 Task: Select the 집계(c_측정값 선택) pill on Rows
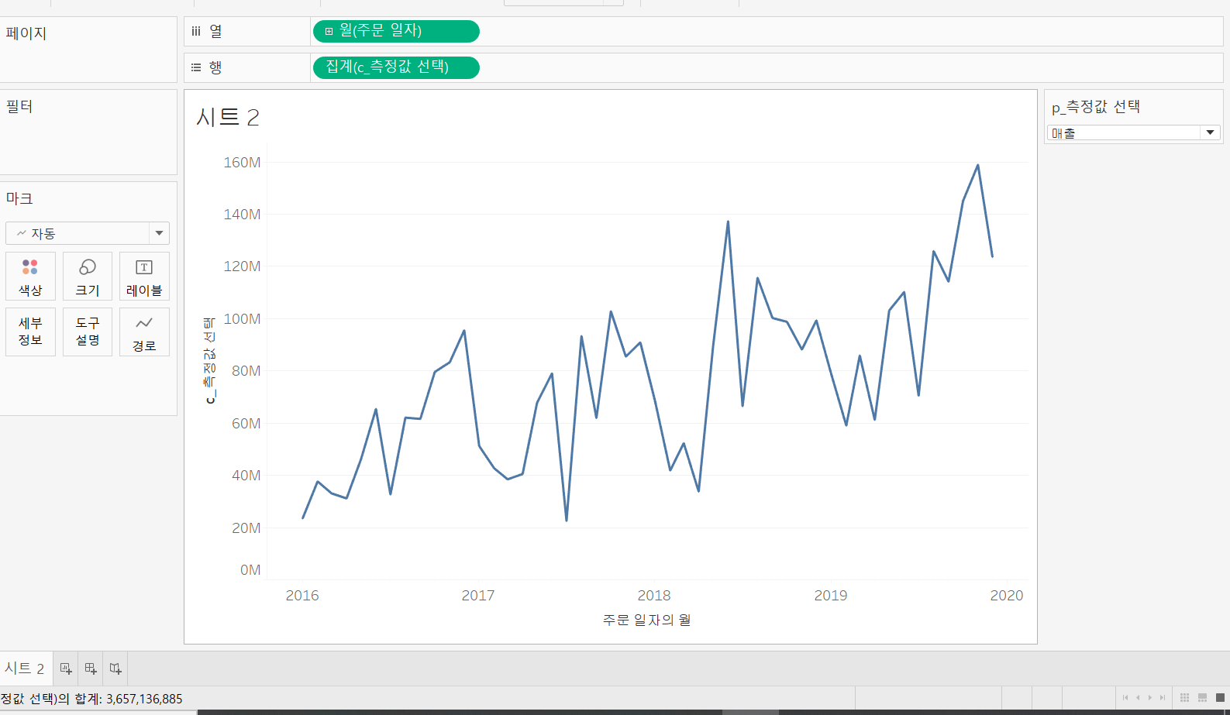pyautogui.click(x=396, y=67)
